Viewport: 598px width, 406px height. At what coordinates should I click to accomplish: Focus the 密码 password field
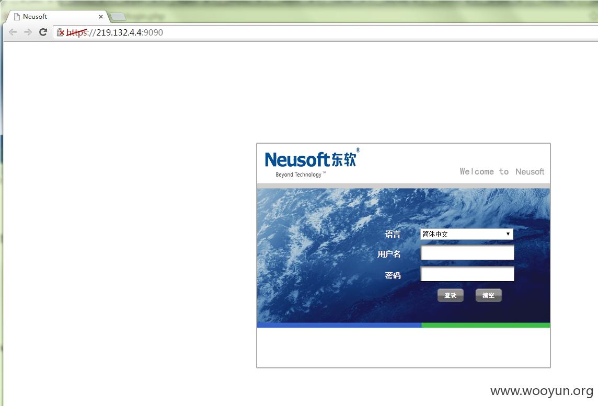[x=467, y=274]
